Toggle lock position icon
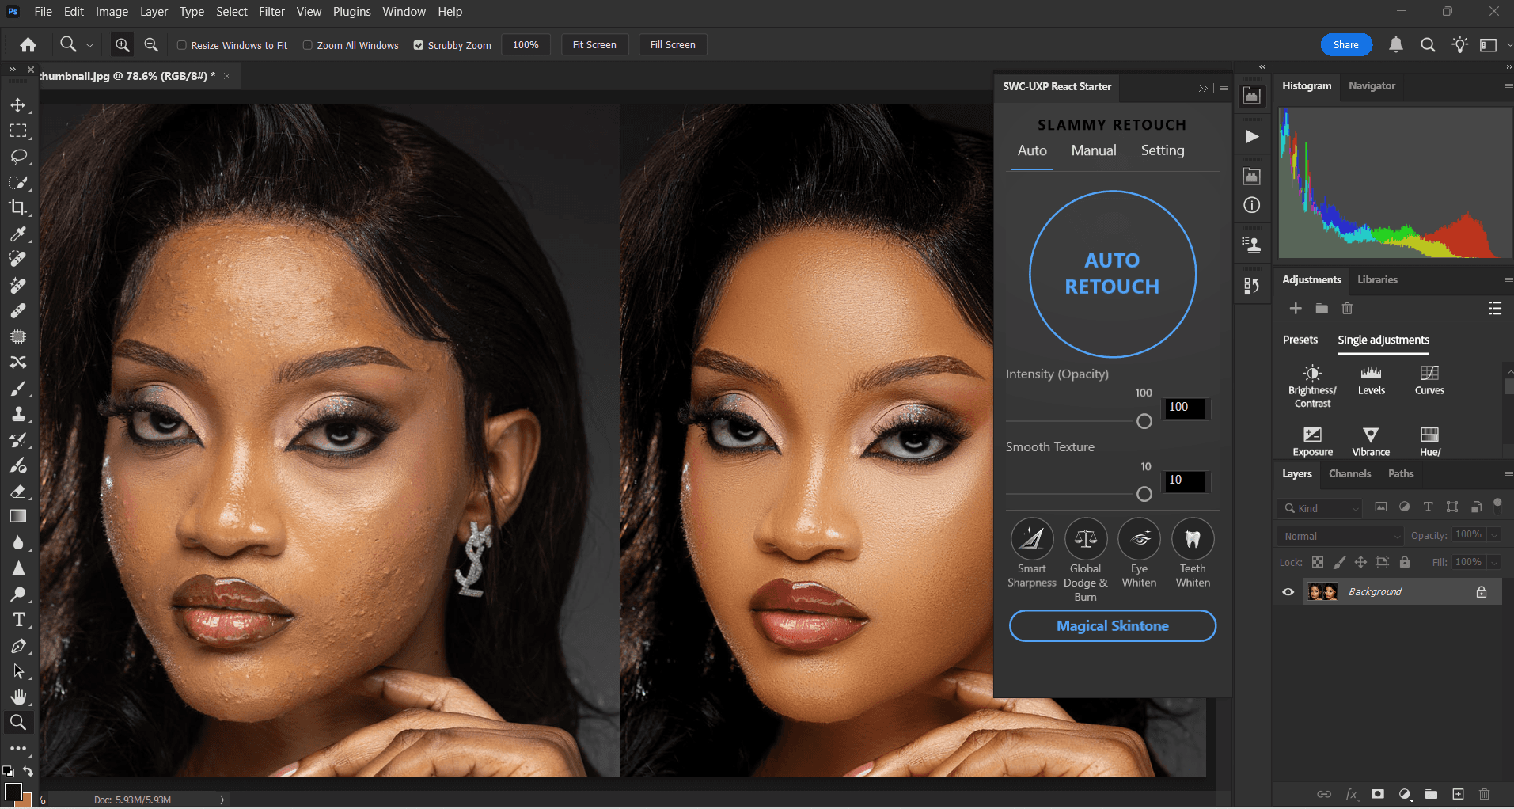This screenshot has width=1514, height=809. click(x=1360, y=562)
